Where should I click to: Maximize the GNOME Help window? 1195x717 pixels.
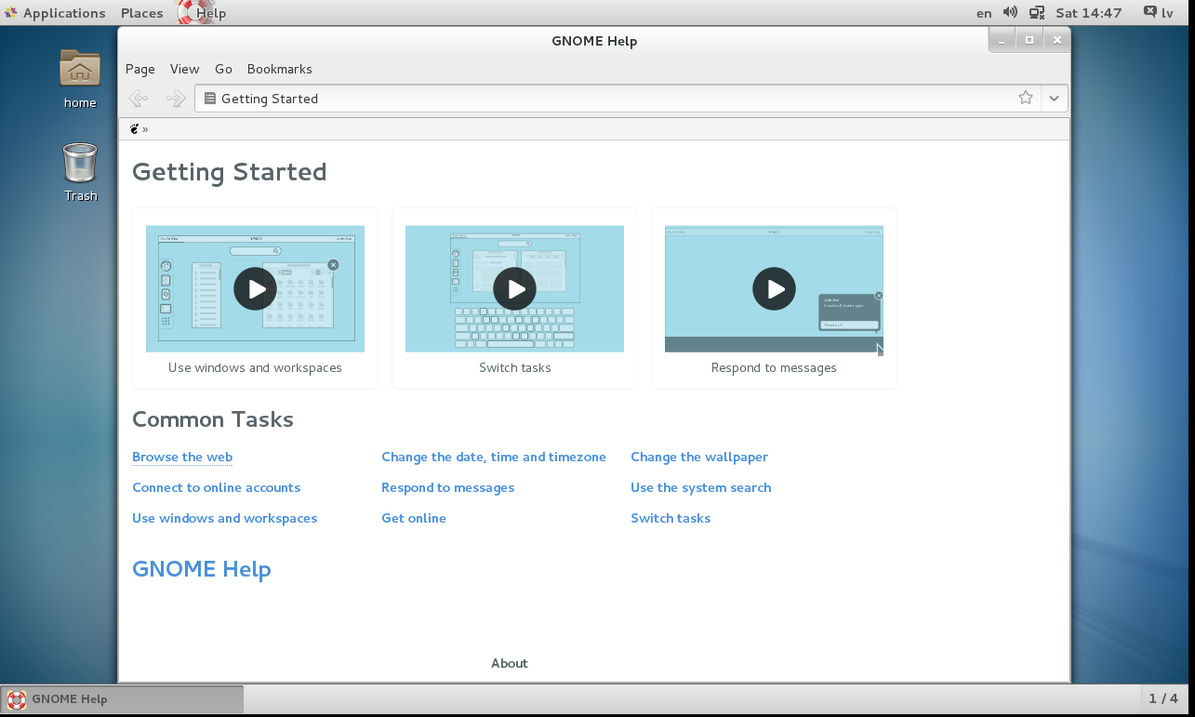(1029, 40)
